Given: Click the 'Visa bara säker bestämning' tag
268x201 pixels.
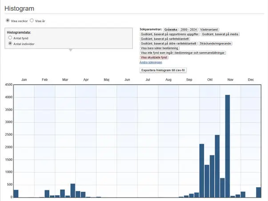Looking at the screenshot, I should click(160, 48).
